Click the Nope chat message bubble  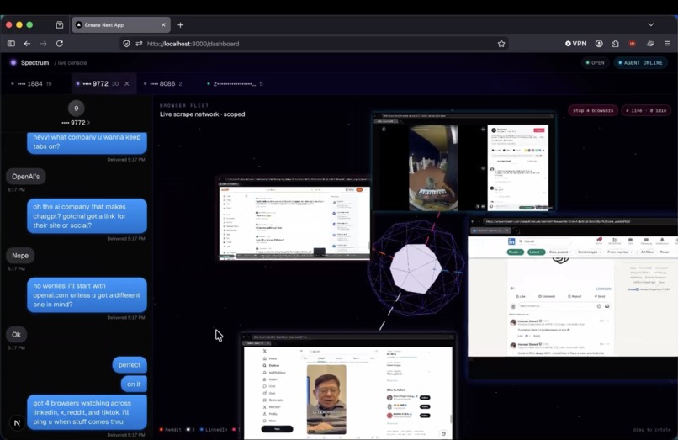tap(20, 256)
